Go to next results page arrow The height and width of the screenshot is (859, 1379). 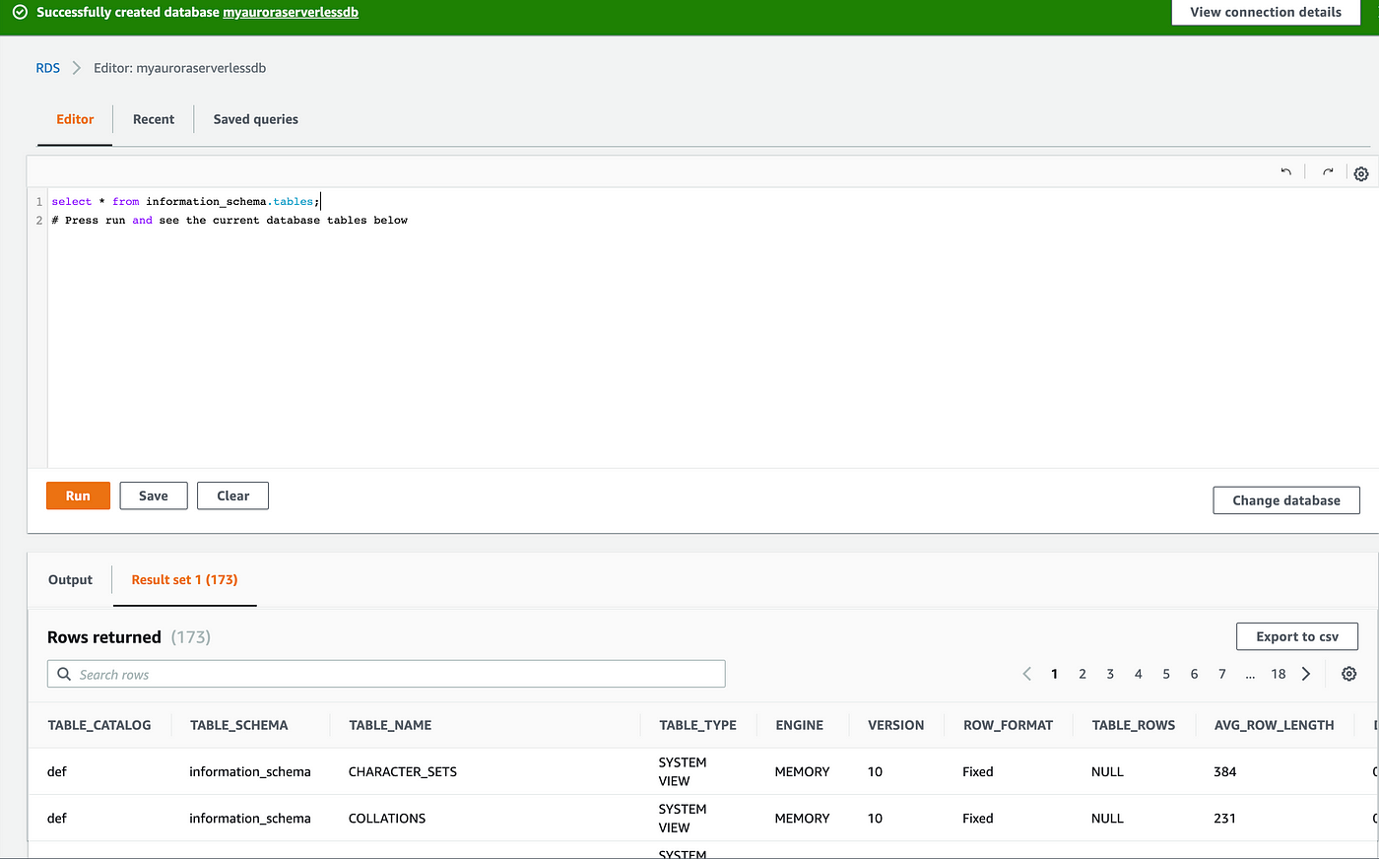pos(1306,674)
